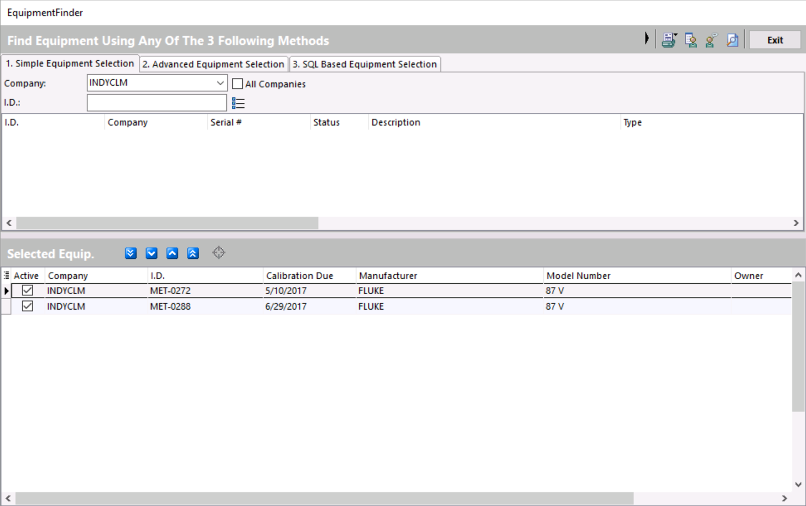Click the double up arrow button
The image size is (806, 506).
point(193,253)
